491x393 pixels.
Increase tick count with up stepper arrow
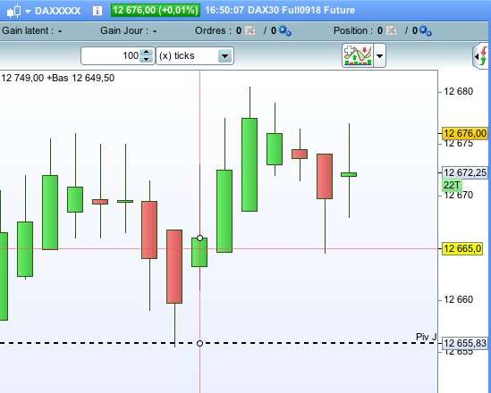[x=147, y=52]
